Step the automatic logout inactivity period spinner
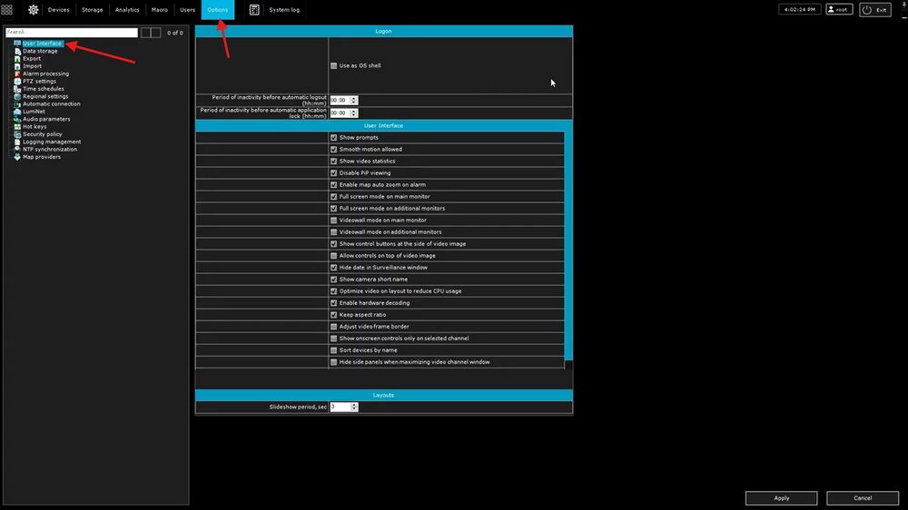908x510 pixels. point(354,100)
